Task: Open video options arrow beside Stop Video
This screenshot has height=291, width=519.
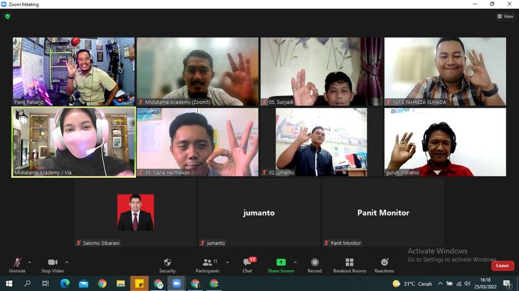Action: 67,263
